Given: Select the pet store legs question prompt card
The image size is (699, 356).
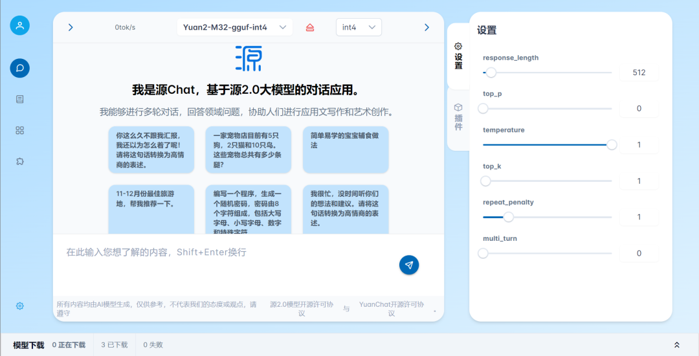Looking at the screenshot, I should pyautogui.click(x=248, y=150).
